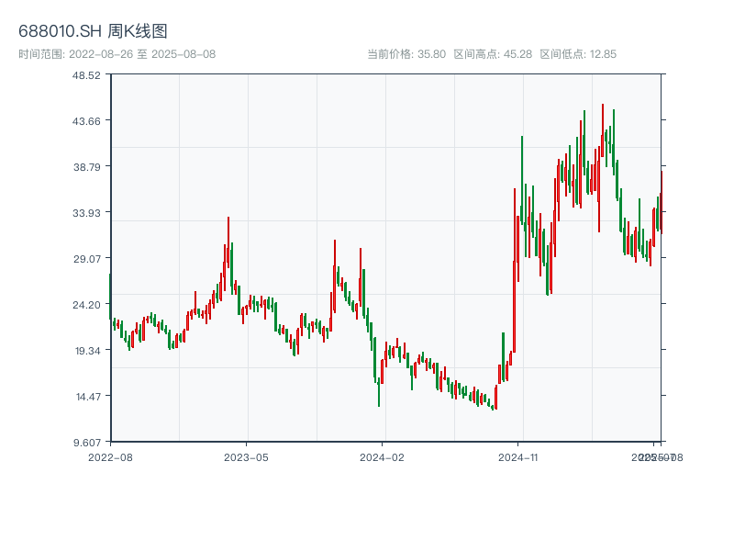
Task: Click the tallest red candle near 45.28 peak
Action: (x=603, y=130)
